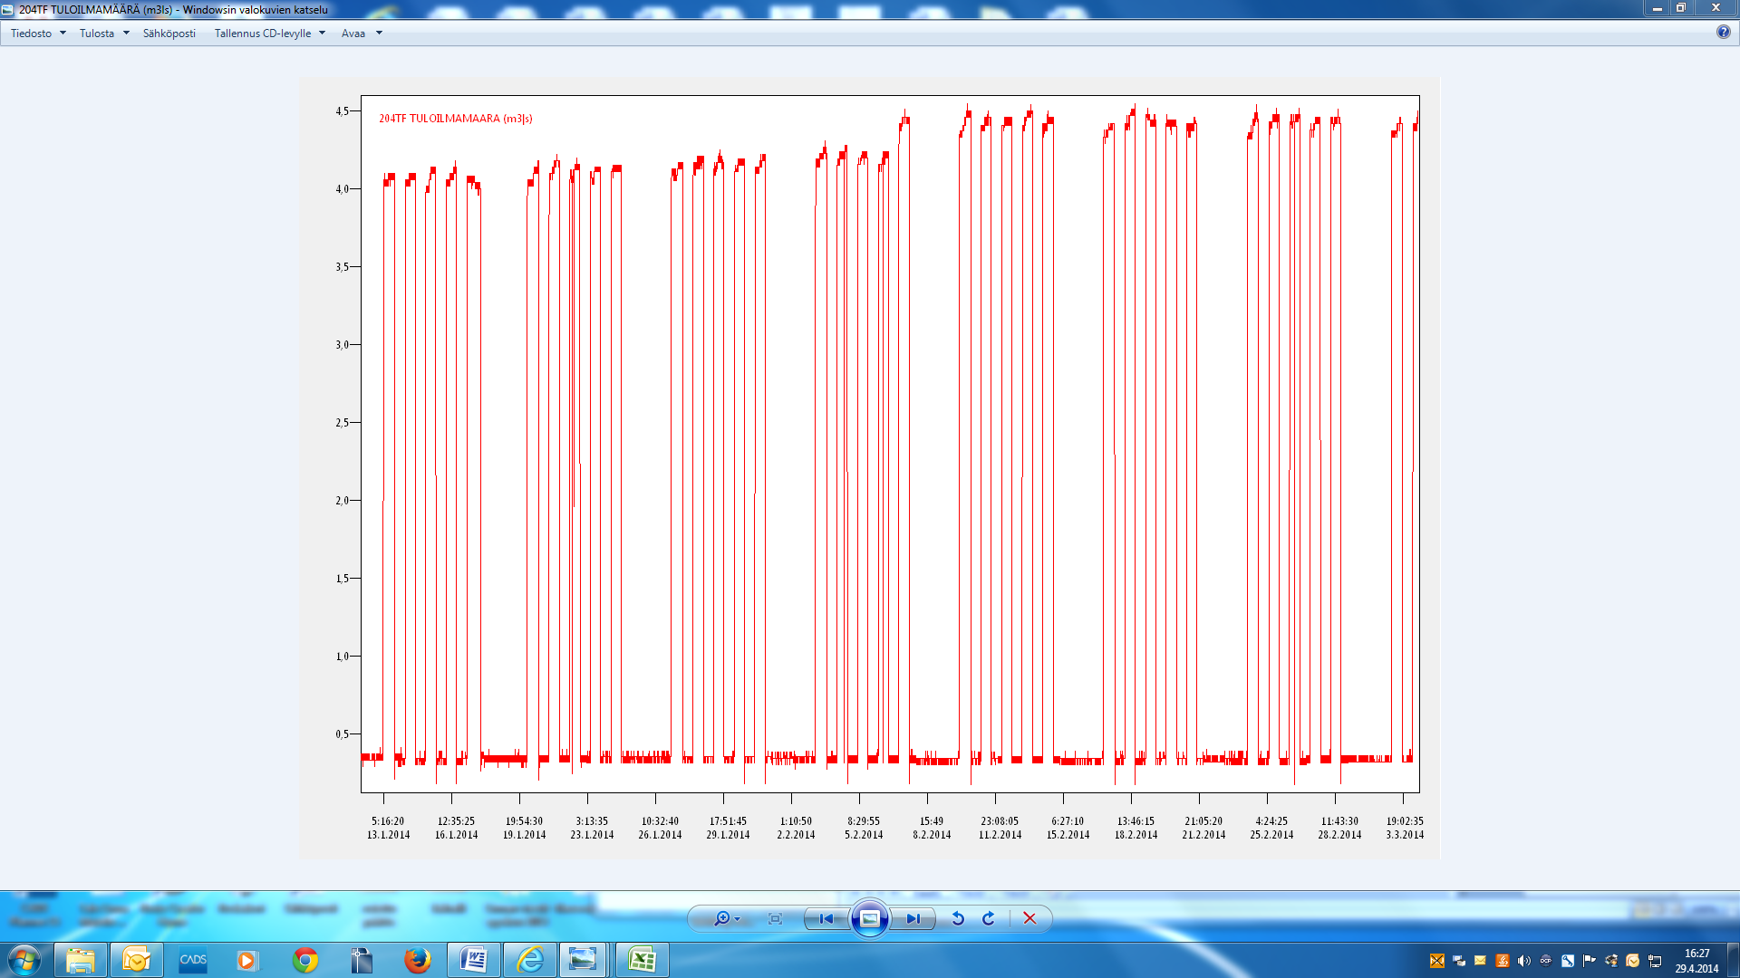Open the zoom magnifier control
This screenshot has width=1740, height=978.
click(x=722, y=918)
